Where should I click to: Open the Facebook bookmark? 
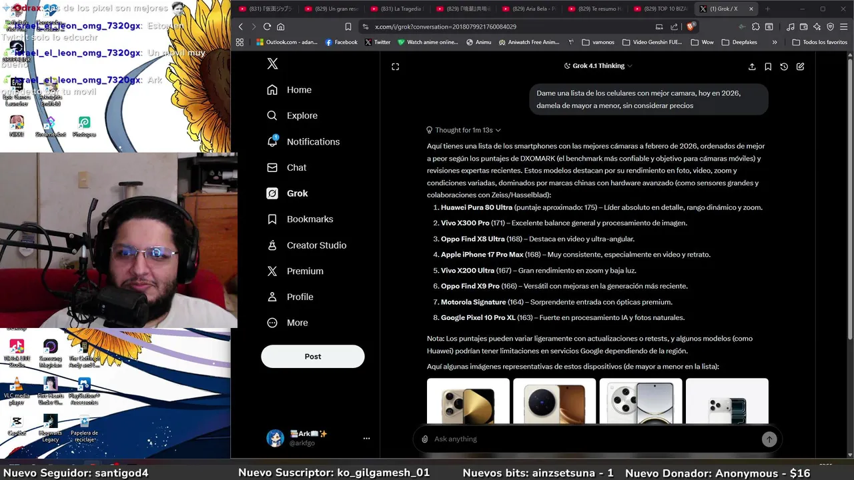tap(341, 42)
